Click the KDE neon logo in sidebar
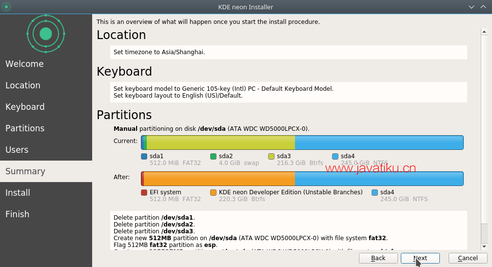 click(46, 34)
